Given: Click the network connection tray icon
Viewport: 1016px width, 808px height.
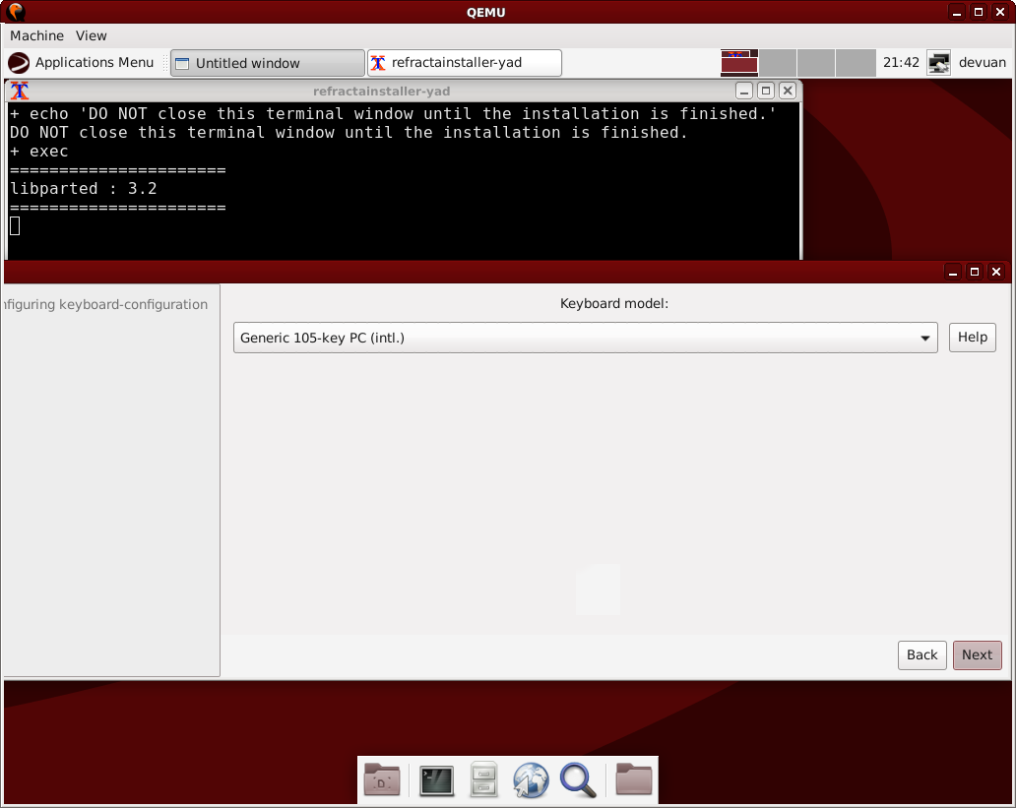Looking at the screenshot, I should pos(938,63).
